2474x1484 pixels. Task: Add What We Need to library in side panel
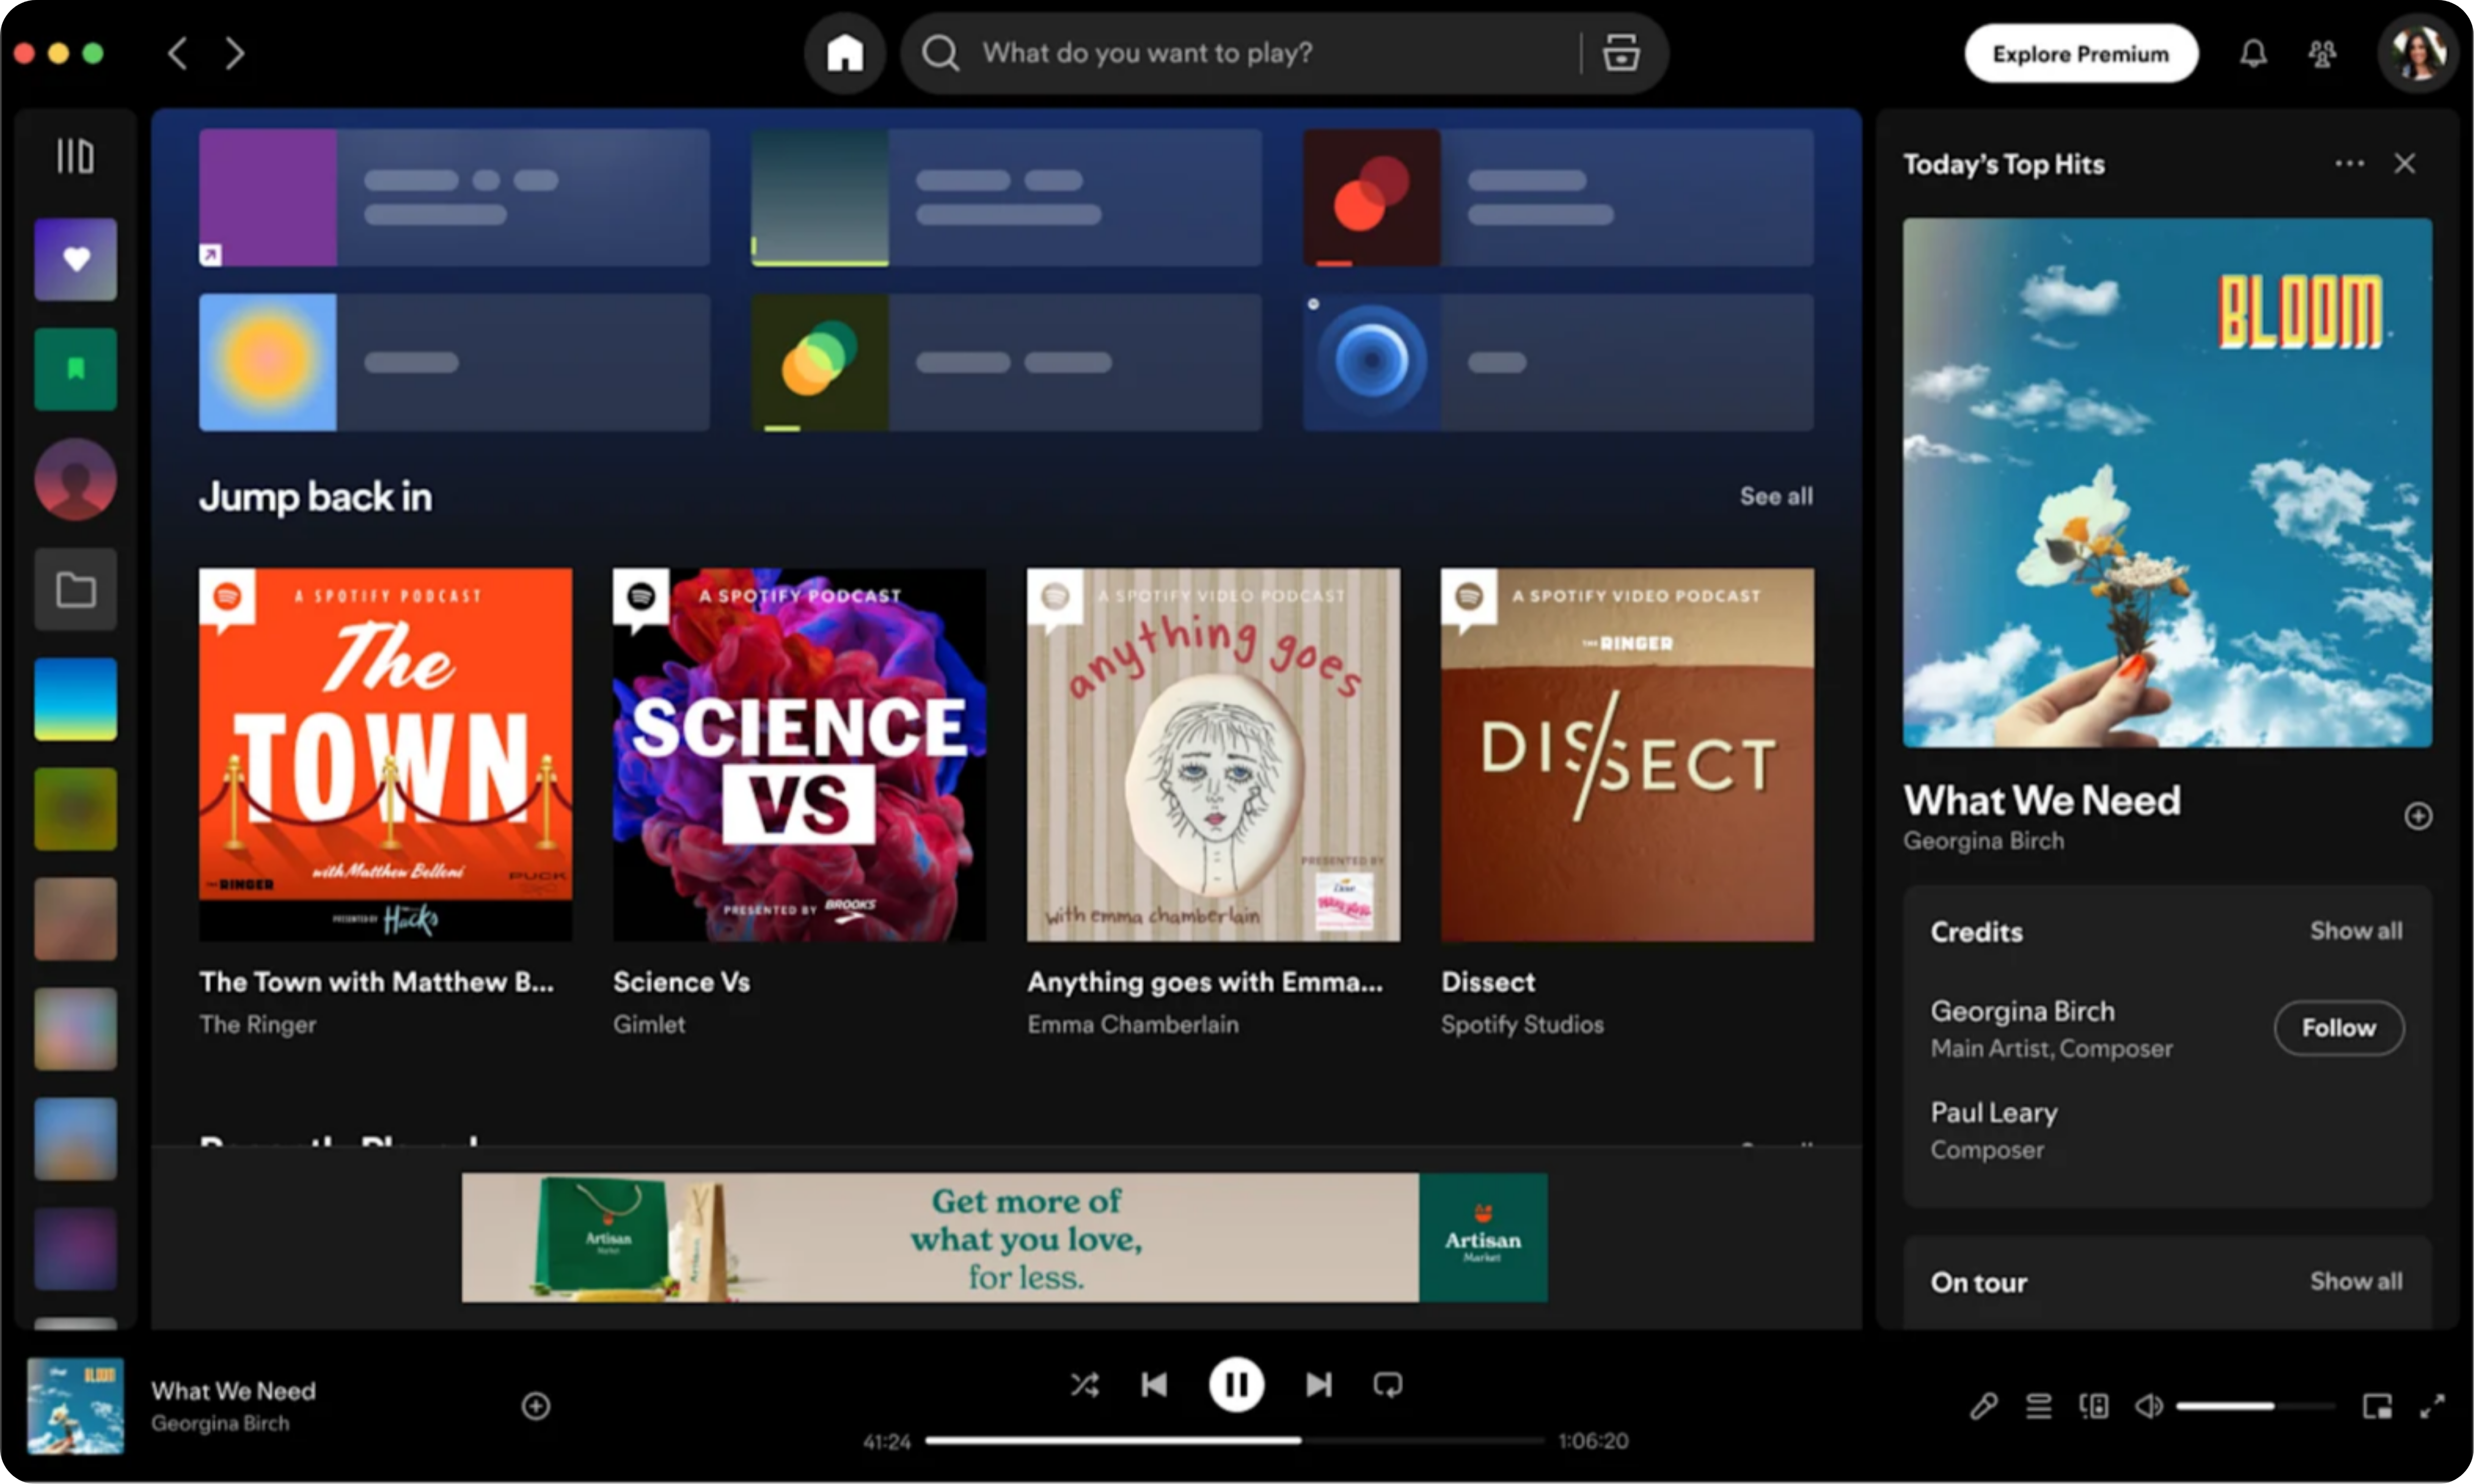point(2418,817)
